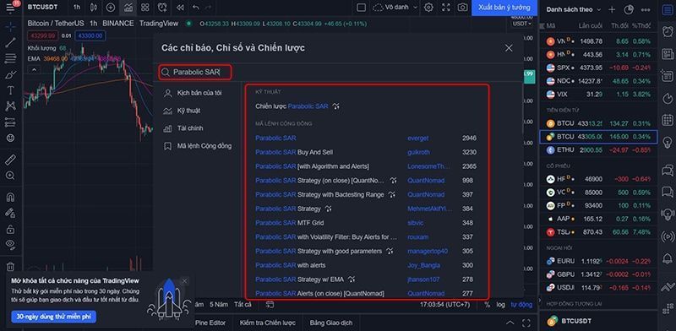Select the layout rectangle icon
The width and height of the screenshot is (676, 331).
[x=362, y=8]
